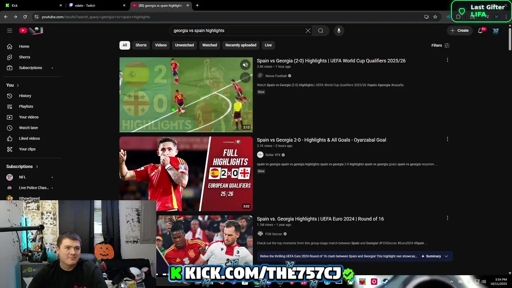
Task: Click the Home sidebar icon
Action: 10,46
